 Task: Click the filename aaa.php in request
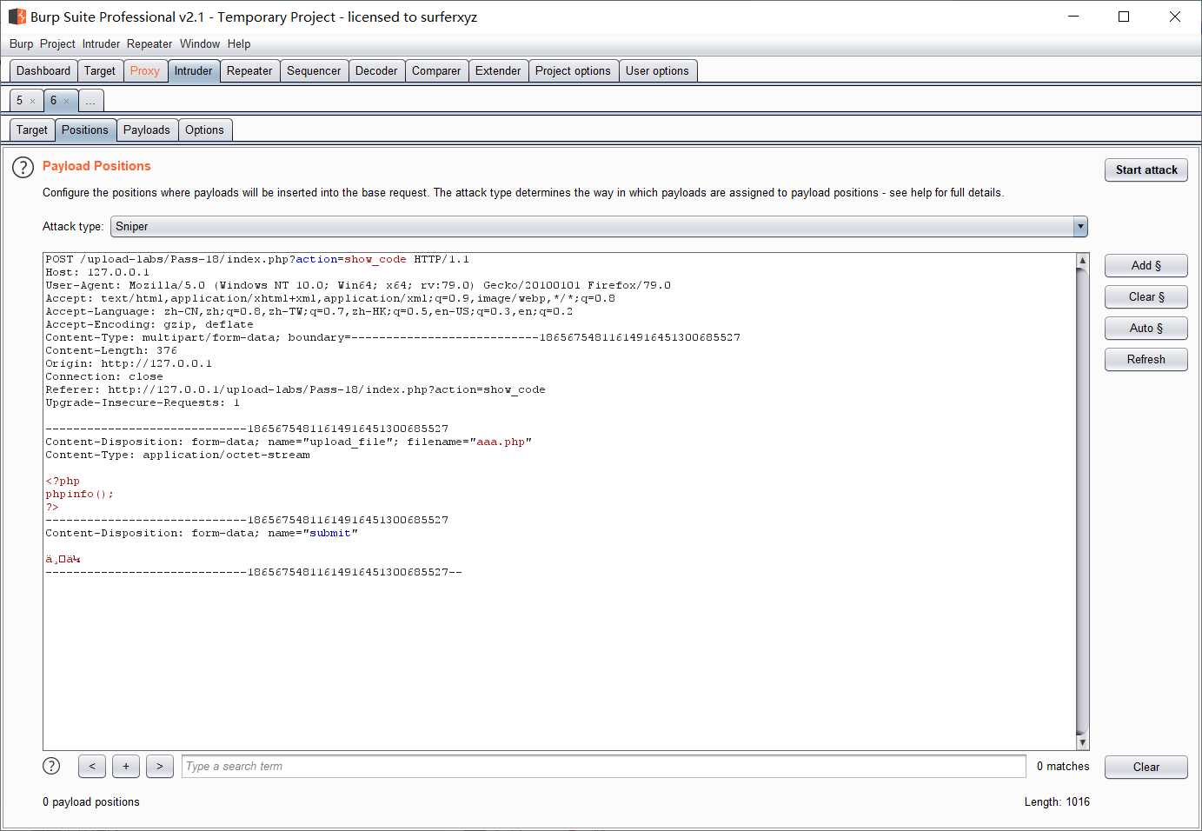point(501,442)
